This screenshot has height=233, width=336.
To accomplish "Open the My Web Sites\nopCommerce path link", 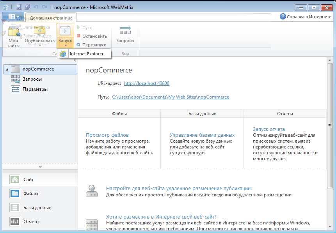I will (171, 97).
